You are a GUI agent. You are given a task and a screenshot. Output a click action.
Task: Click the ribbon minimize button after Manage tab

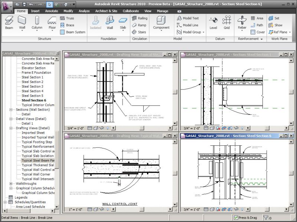[179, 11]
